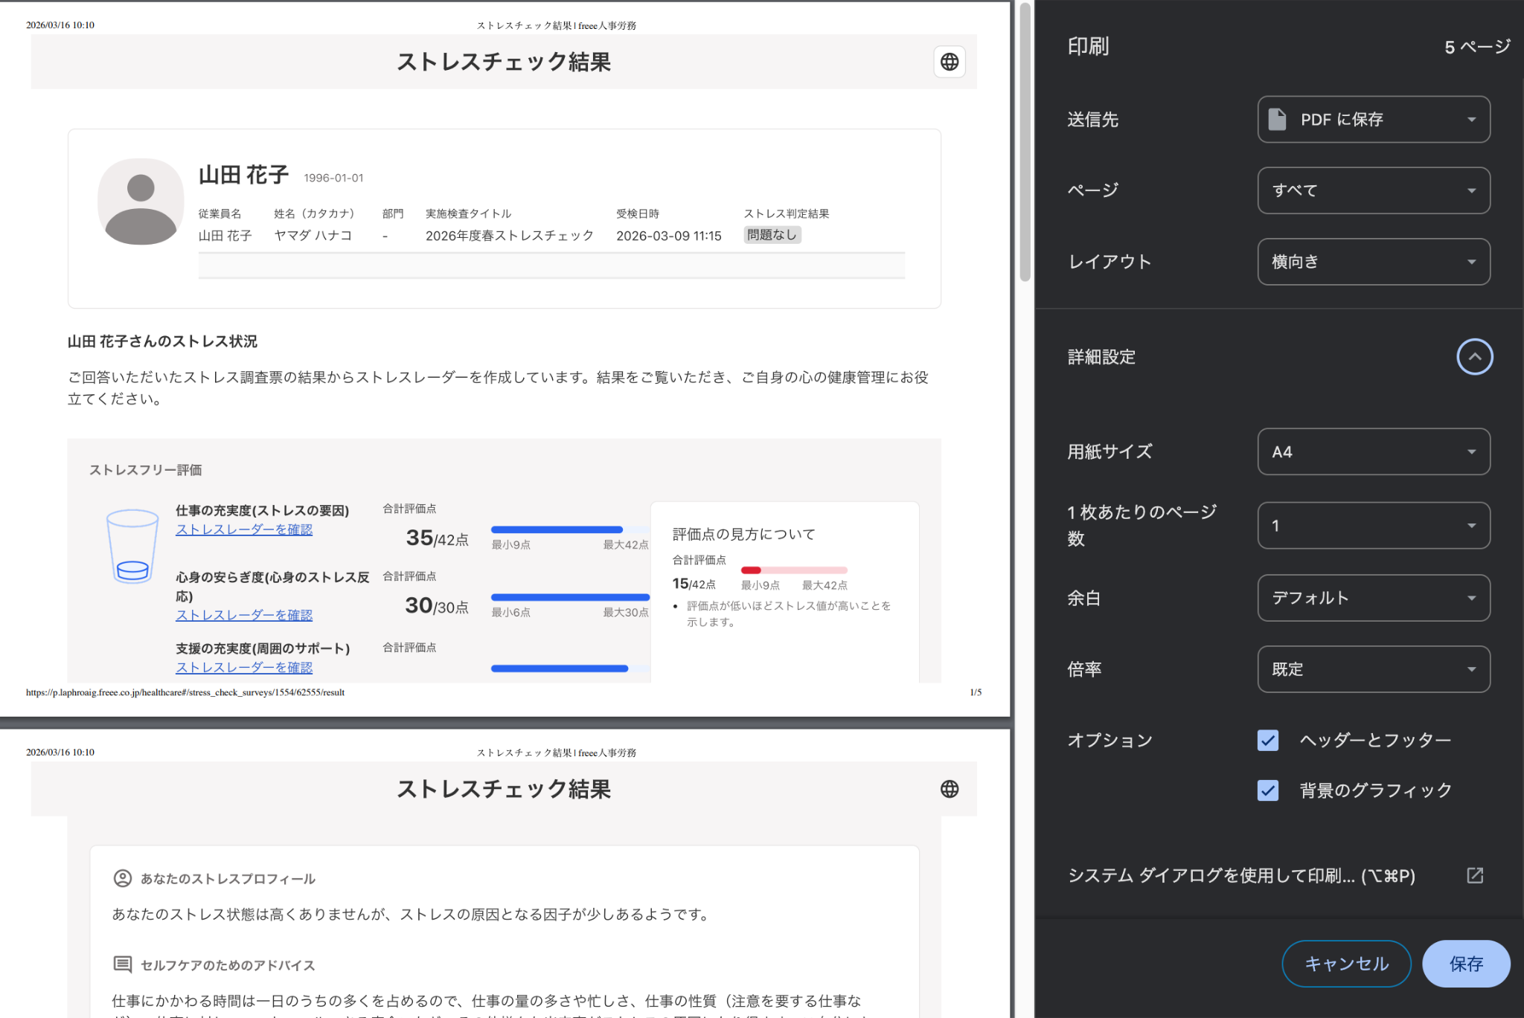Open the レイアウト dropdown set to 横向き
1524x1018 pixels.
click(x=1374, y=262)
